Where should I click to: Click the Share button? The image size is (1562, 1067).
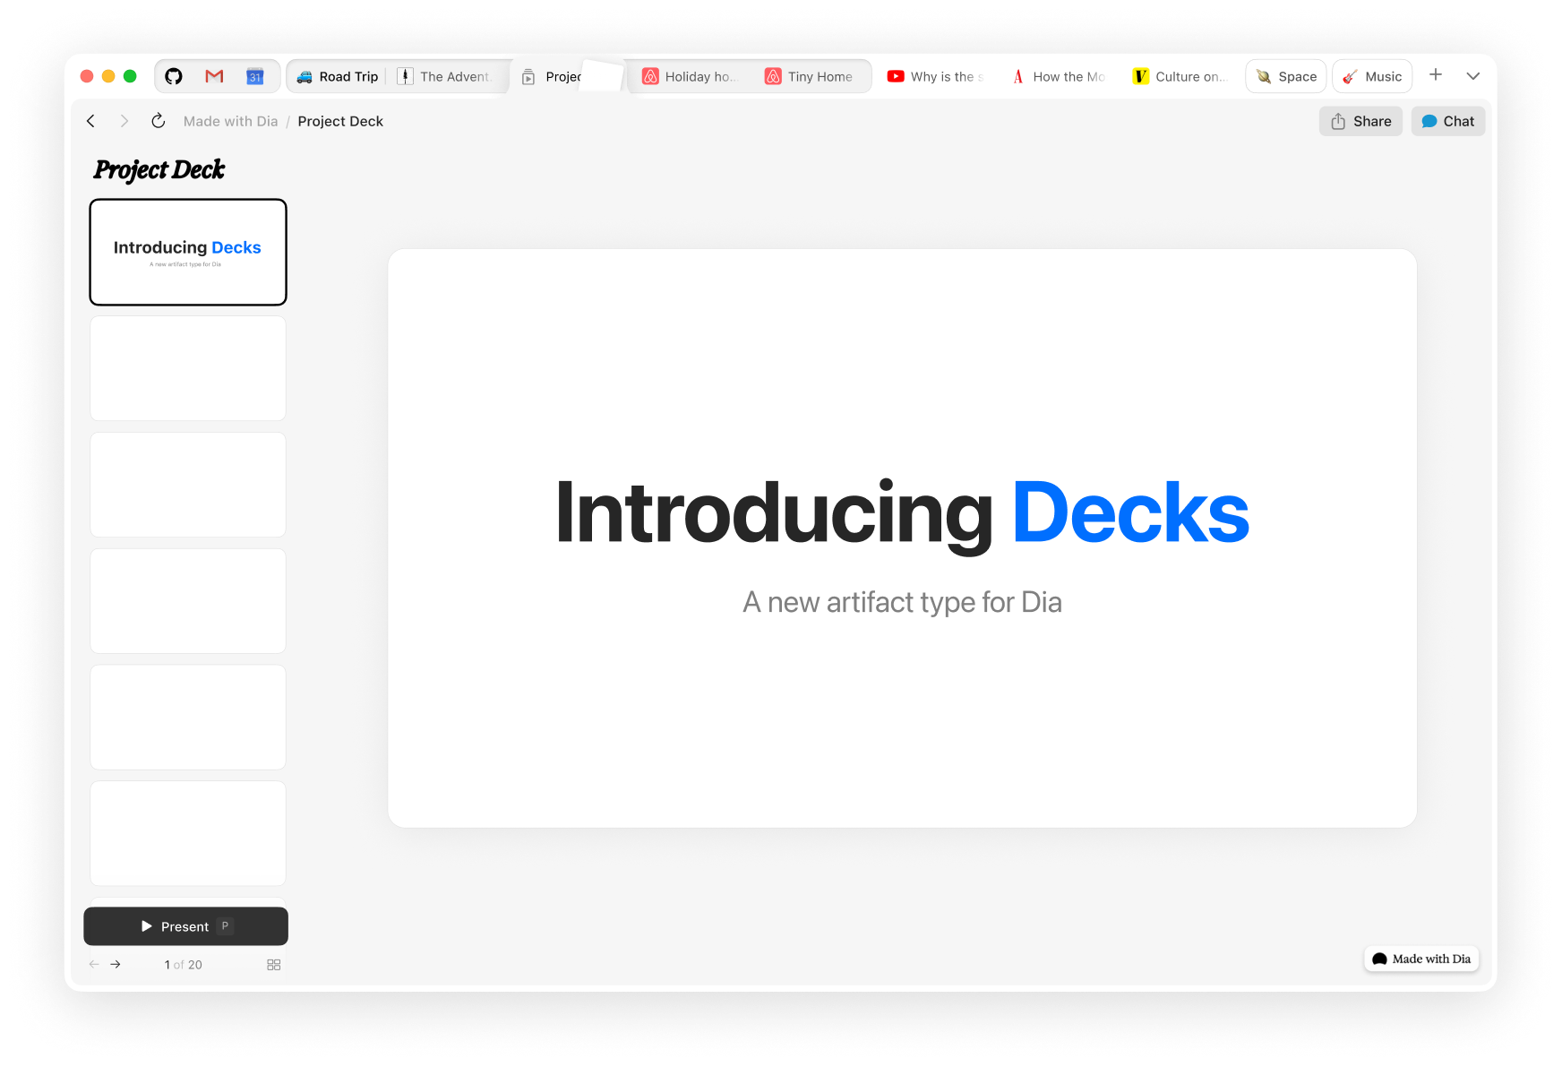point(1360,121)
